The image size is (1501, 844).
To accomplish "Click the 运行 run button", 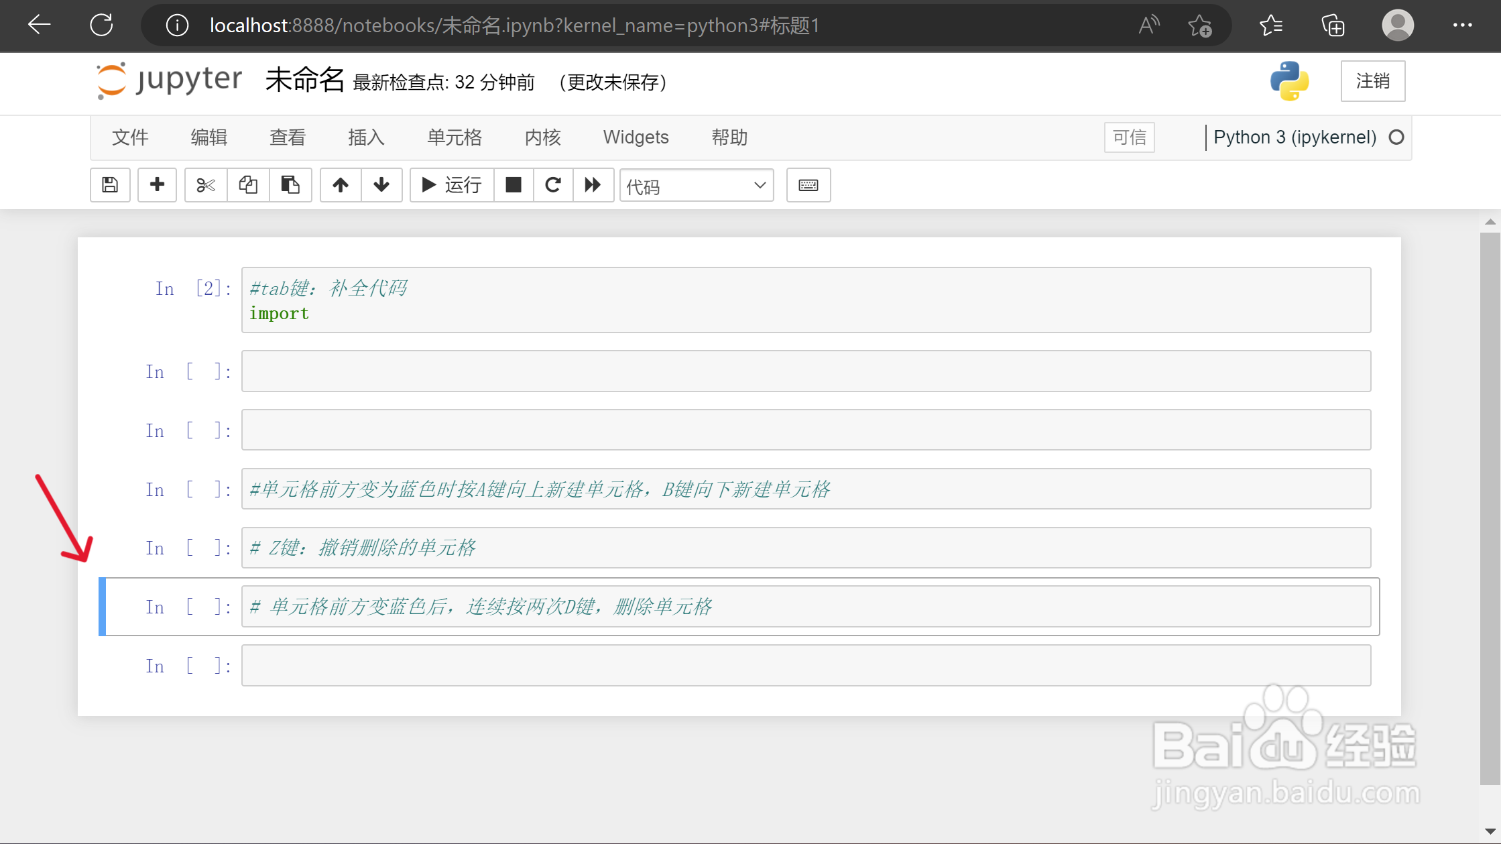I will 452,185.
